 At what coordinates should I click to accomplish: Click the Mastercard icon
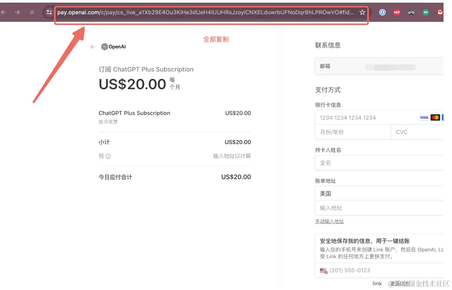pyautogui.click(x=435, y=117)
